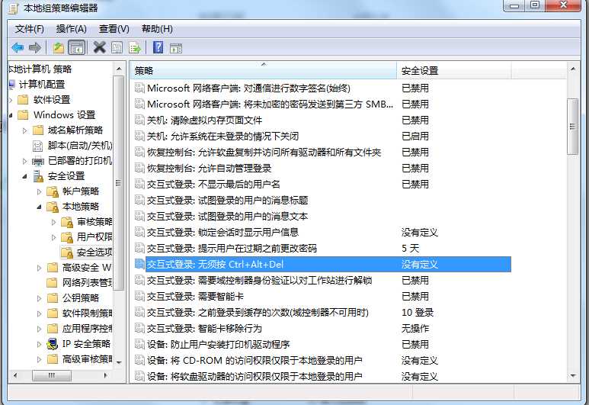
Task: Collapse the 本地策略 tree node
Action: point(39,207)
